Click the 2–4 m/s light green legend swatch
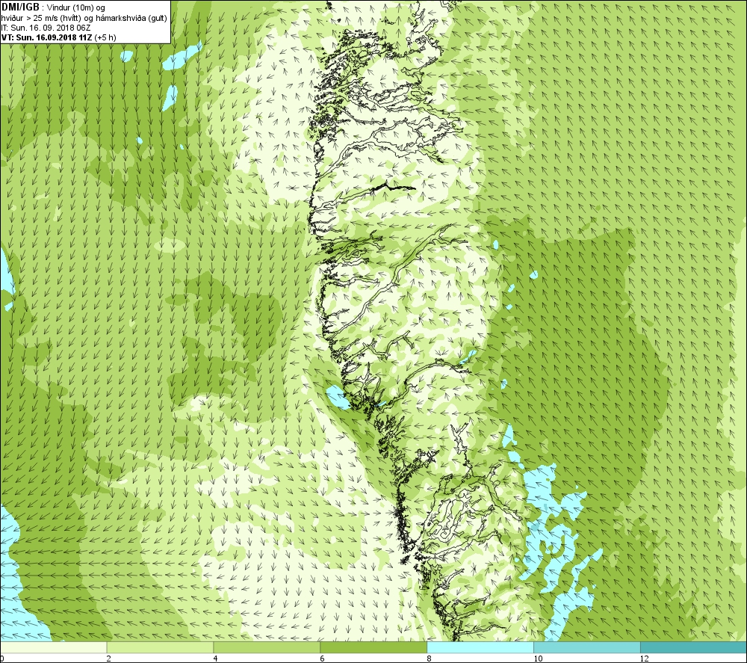The height and width of the screenshot is (663, 747). pyautogui.click(x=160, y=647)
